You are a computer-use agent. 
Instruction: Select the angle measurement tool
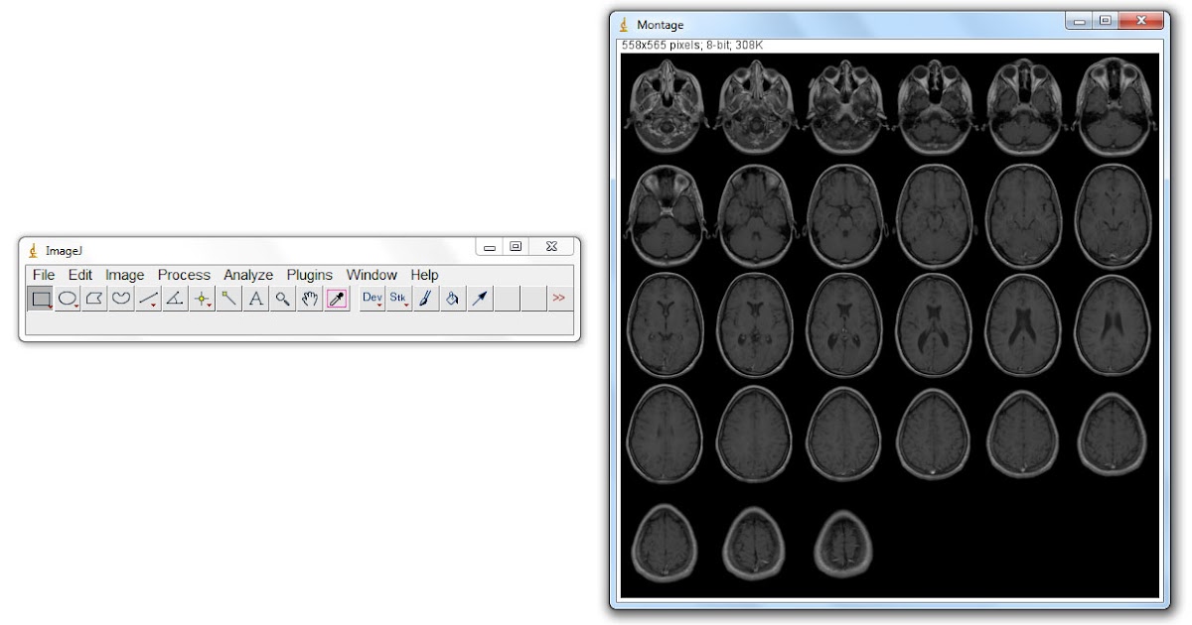[x=175, y=298]
